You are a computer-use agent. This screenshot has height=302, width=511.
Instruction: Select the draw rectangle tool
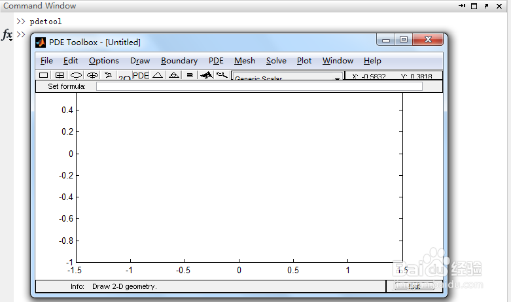click(43, 75)
